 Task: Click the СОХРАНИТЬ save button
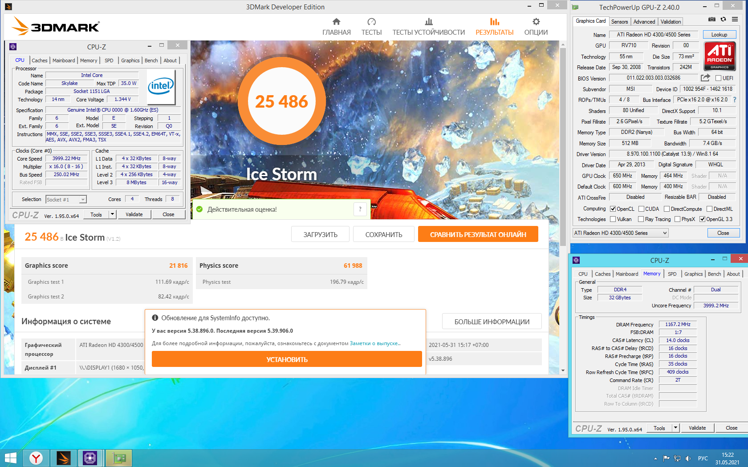383,234
